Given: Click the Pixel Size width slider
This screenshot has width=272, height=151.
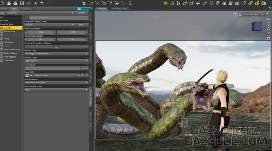Looking at the screenshot, I should click(41, 32).
